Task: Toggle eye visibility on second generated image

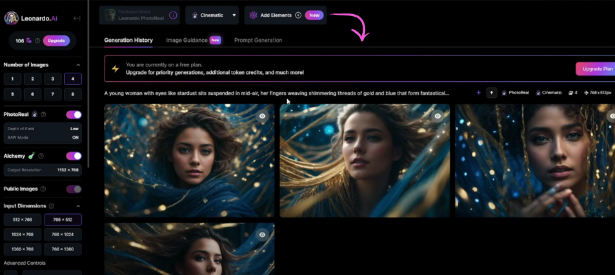Action: pyautogui.click(x=438, y=116)
